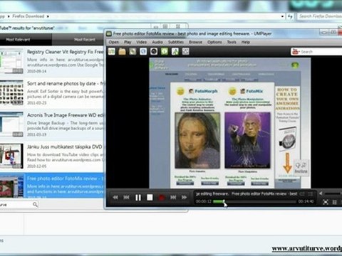Open the Video menu
Screen dimensions: 342x256
tap(141, 42)
